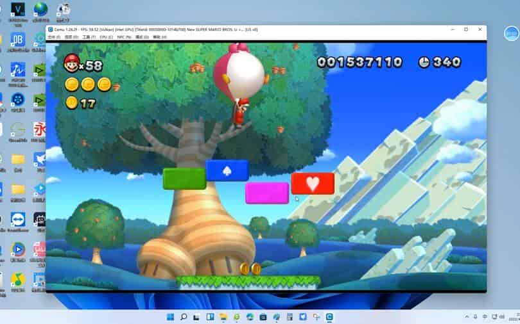Image resolution: width=520 pixels, height=324 pixels.
Task: Open the blue JB desktop shortcut
Action: 18,40
